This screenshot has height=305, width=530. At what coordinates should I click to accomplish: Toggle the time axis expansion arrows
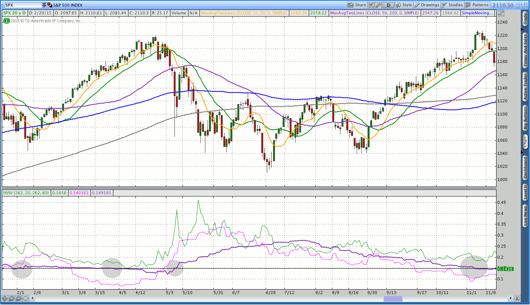(517, 298)
